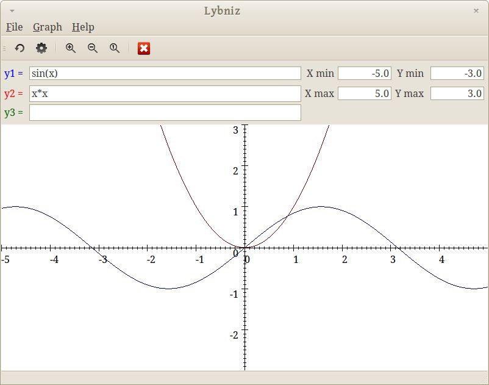Close the Lybniz window from title bar

(x=476, y=11)
